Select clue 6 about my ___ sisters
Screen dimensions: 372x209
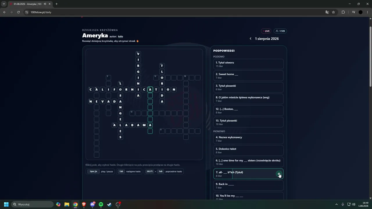coord(248,162)
